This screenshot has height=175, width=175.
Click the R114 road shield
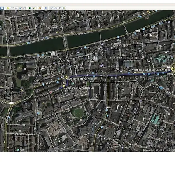click(x=108, y=107)
